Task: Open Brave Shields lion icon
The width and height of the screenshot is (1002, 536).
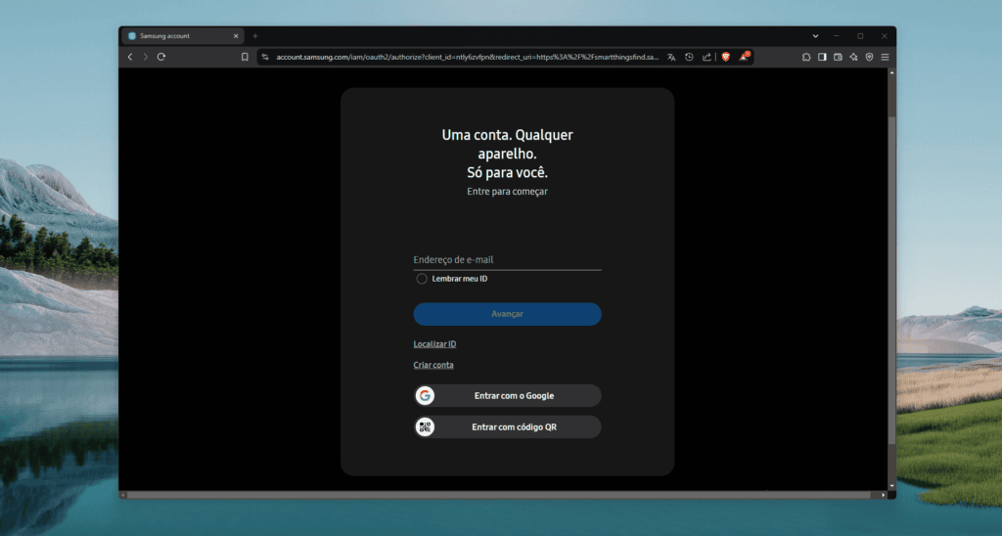Action: click(x=726, y=57)
